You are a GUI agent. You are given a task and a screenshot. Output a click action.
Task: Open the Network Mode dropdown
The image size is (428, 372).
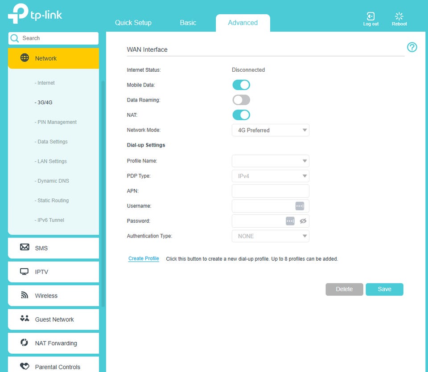point(270,130)
